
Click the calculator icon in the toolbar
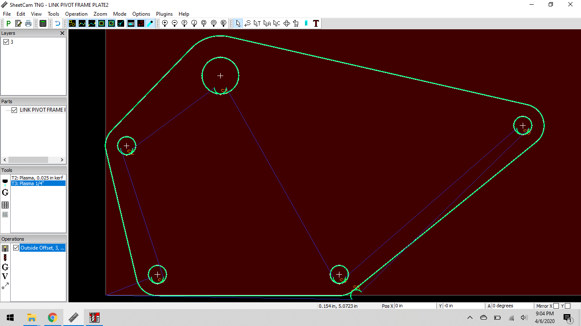click(43, 23)
